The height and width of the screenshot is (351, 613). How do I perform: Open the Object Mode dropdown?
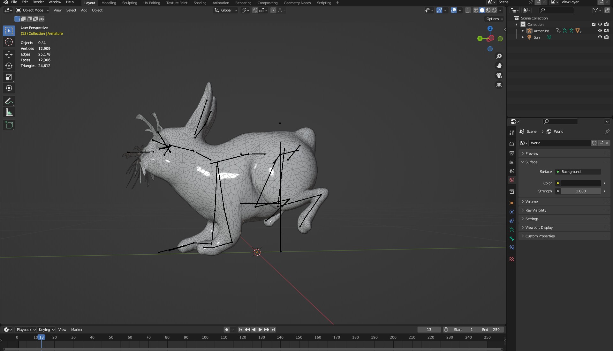coord(33,10)
